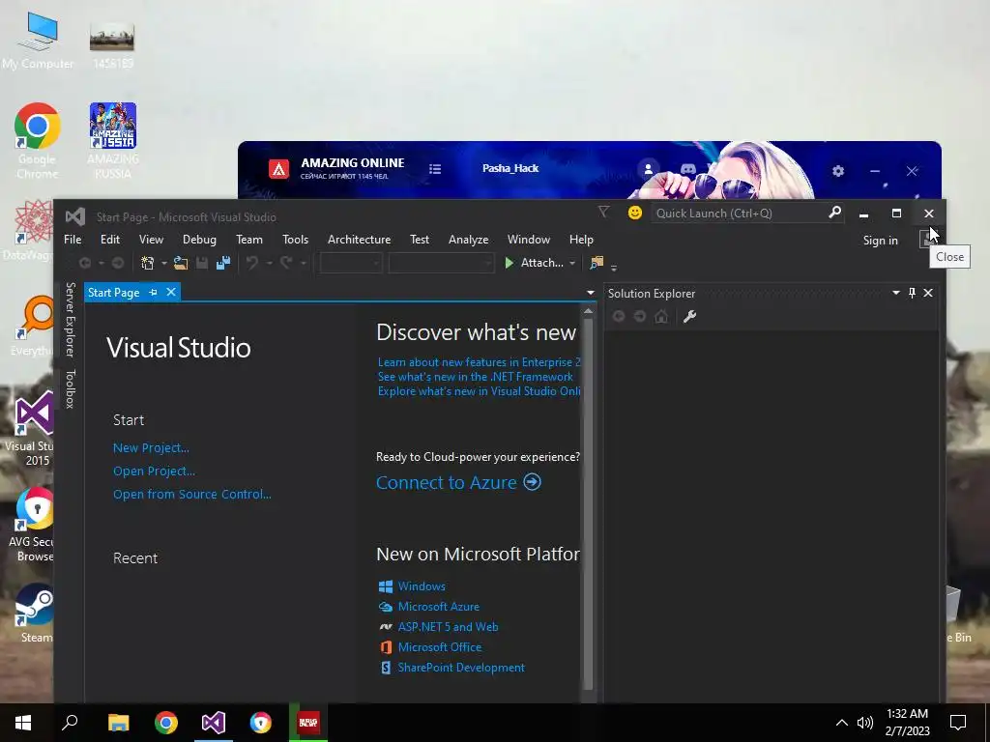Click the green Attach play icon
This screenshot has width=990, height=742.
509,263
